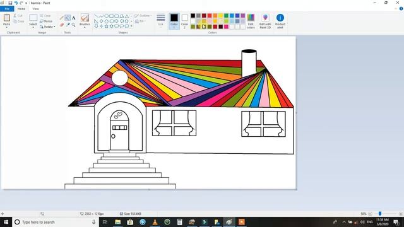This screenshot has height=227, width=404.
Task: Pick the green color swatch
Action: pos(226,16)
